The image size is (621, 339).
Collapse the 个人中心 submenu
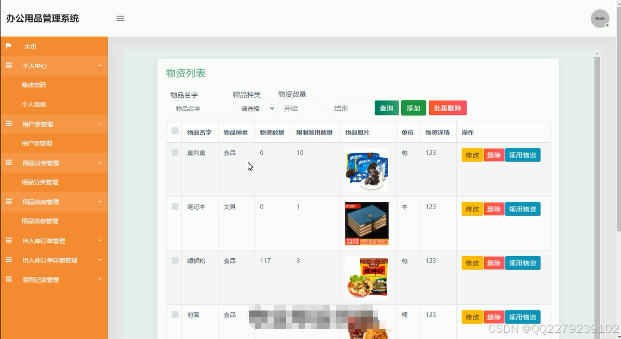pos(54,66)
